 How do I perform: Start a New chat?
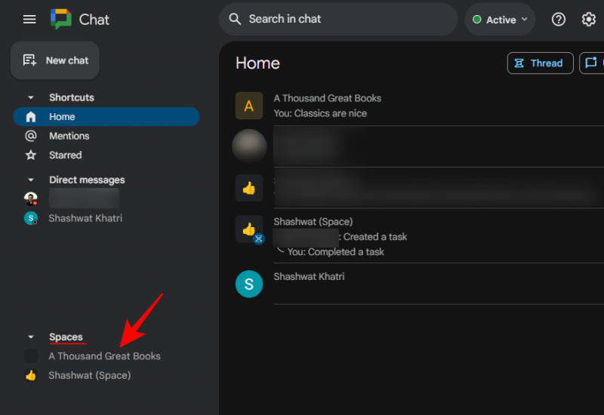(55, 60)
